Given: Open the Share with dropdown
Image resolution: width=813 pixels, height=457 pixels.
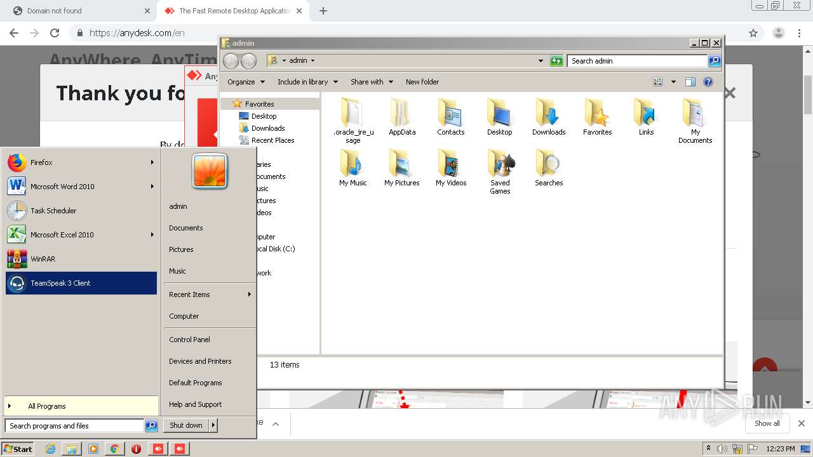Looking at the screenshot, I should pos(372,82).
